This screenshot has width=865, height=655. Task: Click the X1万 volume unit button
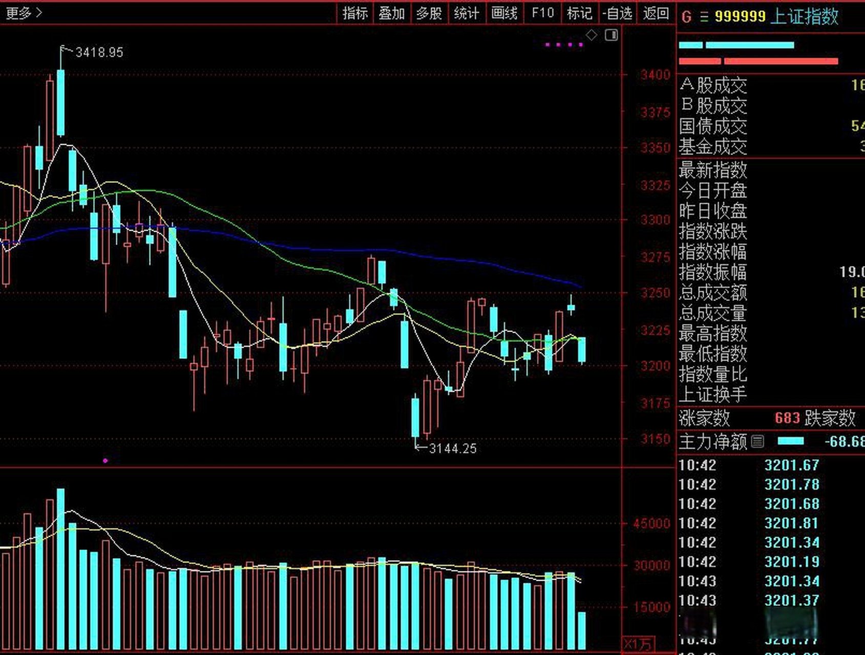pyautogui.click(x=638, y=644)
